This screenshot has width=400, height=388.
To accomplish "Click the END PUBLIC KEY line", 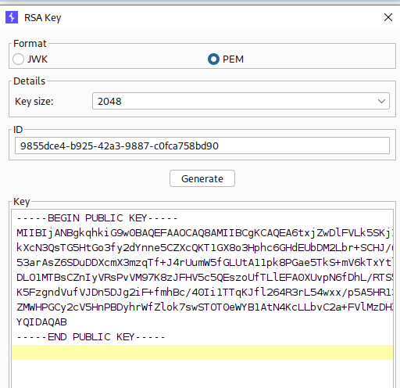I will tap(91, 337).
